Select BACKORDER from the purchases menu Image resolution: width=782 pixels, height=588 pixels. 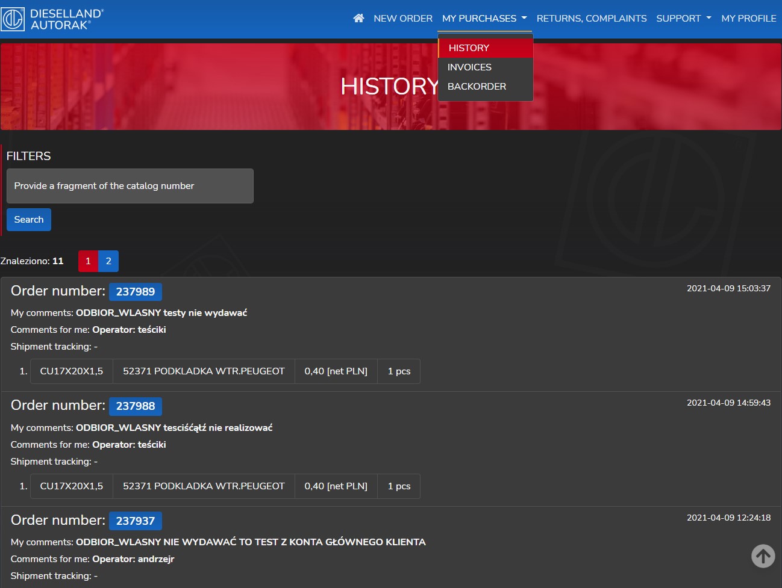(486, 87)
